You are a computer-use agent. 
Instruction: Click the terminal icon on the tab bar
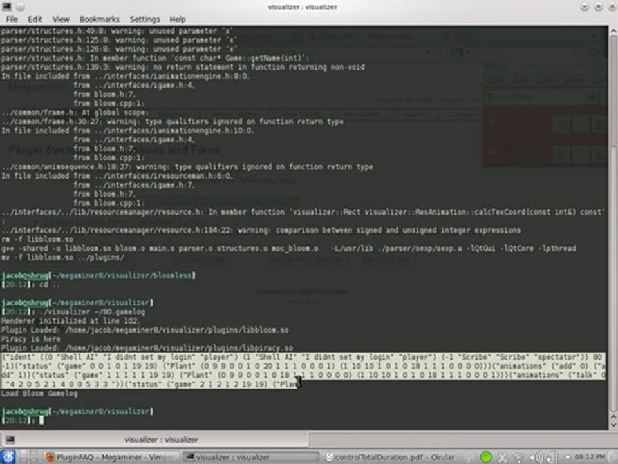[x=10, y=439]
